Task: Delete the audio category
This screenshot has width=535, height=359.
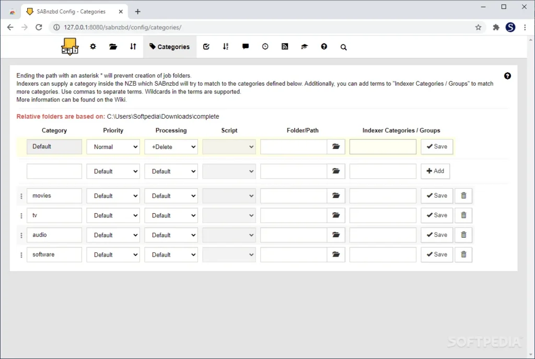Action: tap(464, 235)
